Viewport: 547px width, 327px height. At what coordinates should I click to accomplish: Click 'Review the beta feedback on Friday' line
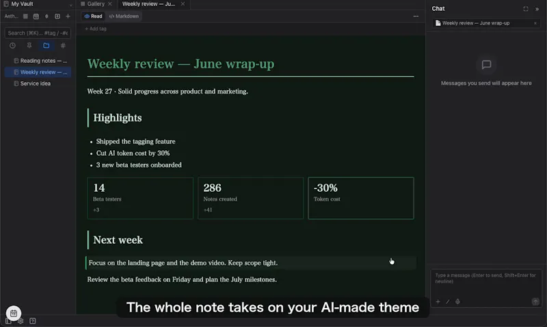click(182, 280)
